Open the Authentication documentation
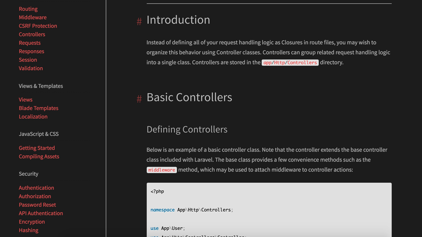 (36, 188)
